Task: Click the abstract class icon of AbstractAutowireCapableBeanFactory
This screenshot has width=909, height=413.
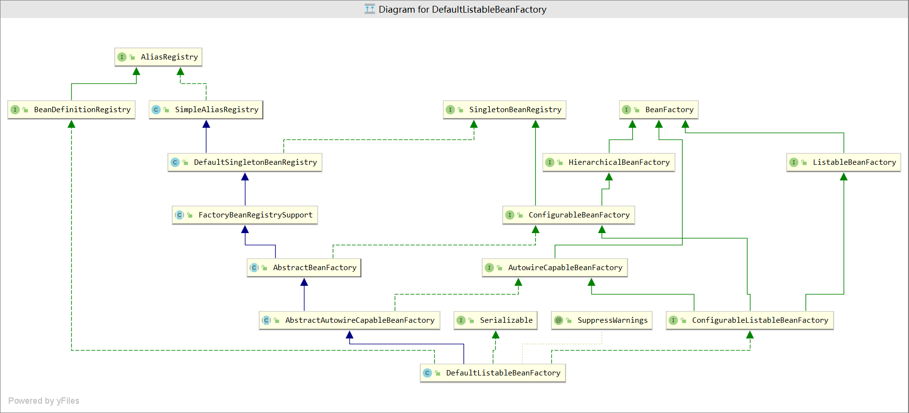Action: click(x=266, y=320)
